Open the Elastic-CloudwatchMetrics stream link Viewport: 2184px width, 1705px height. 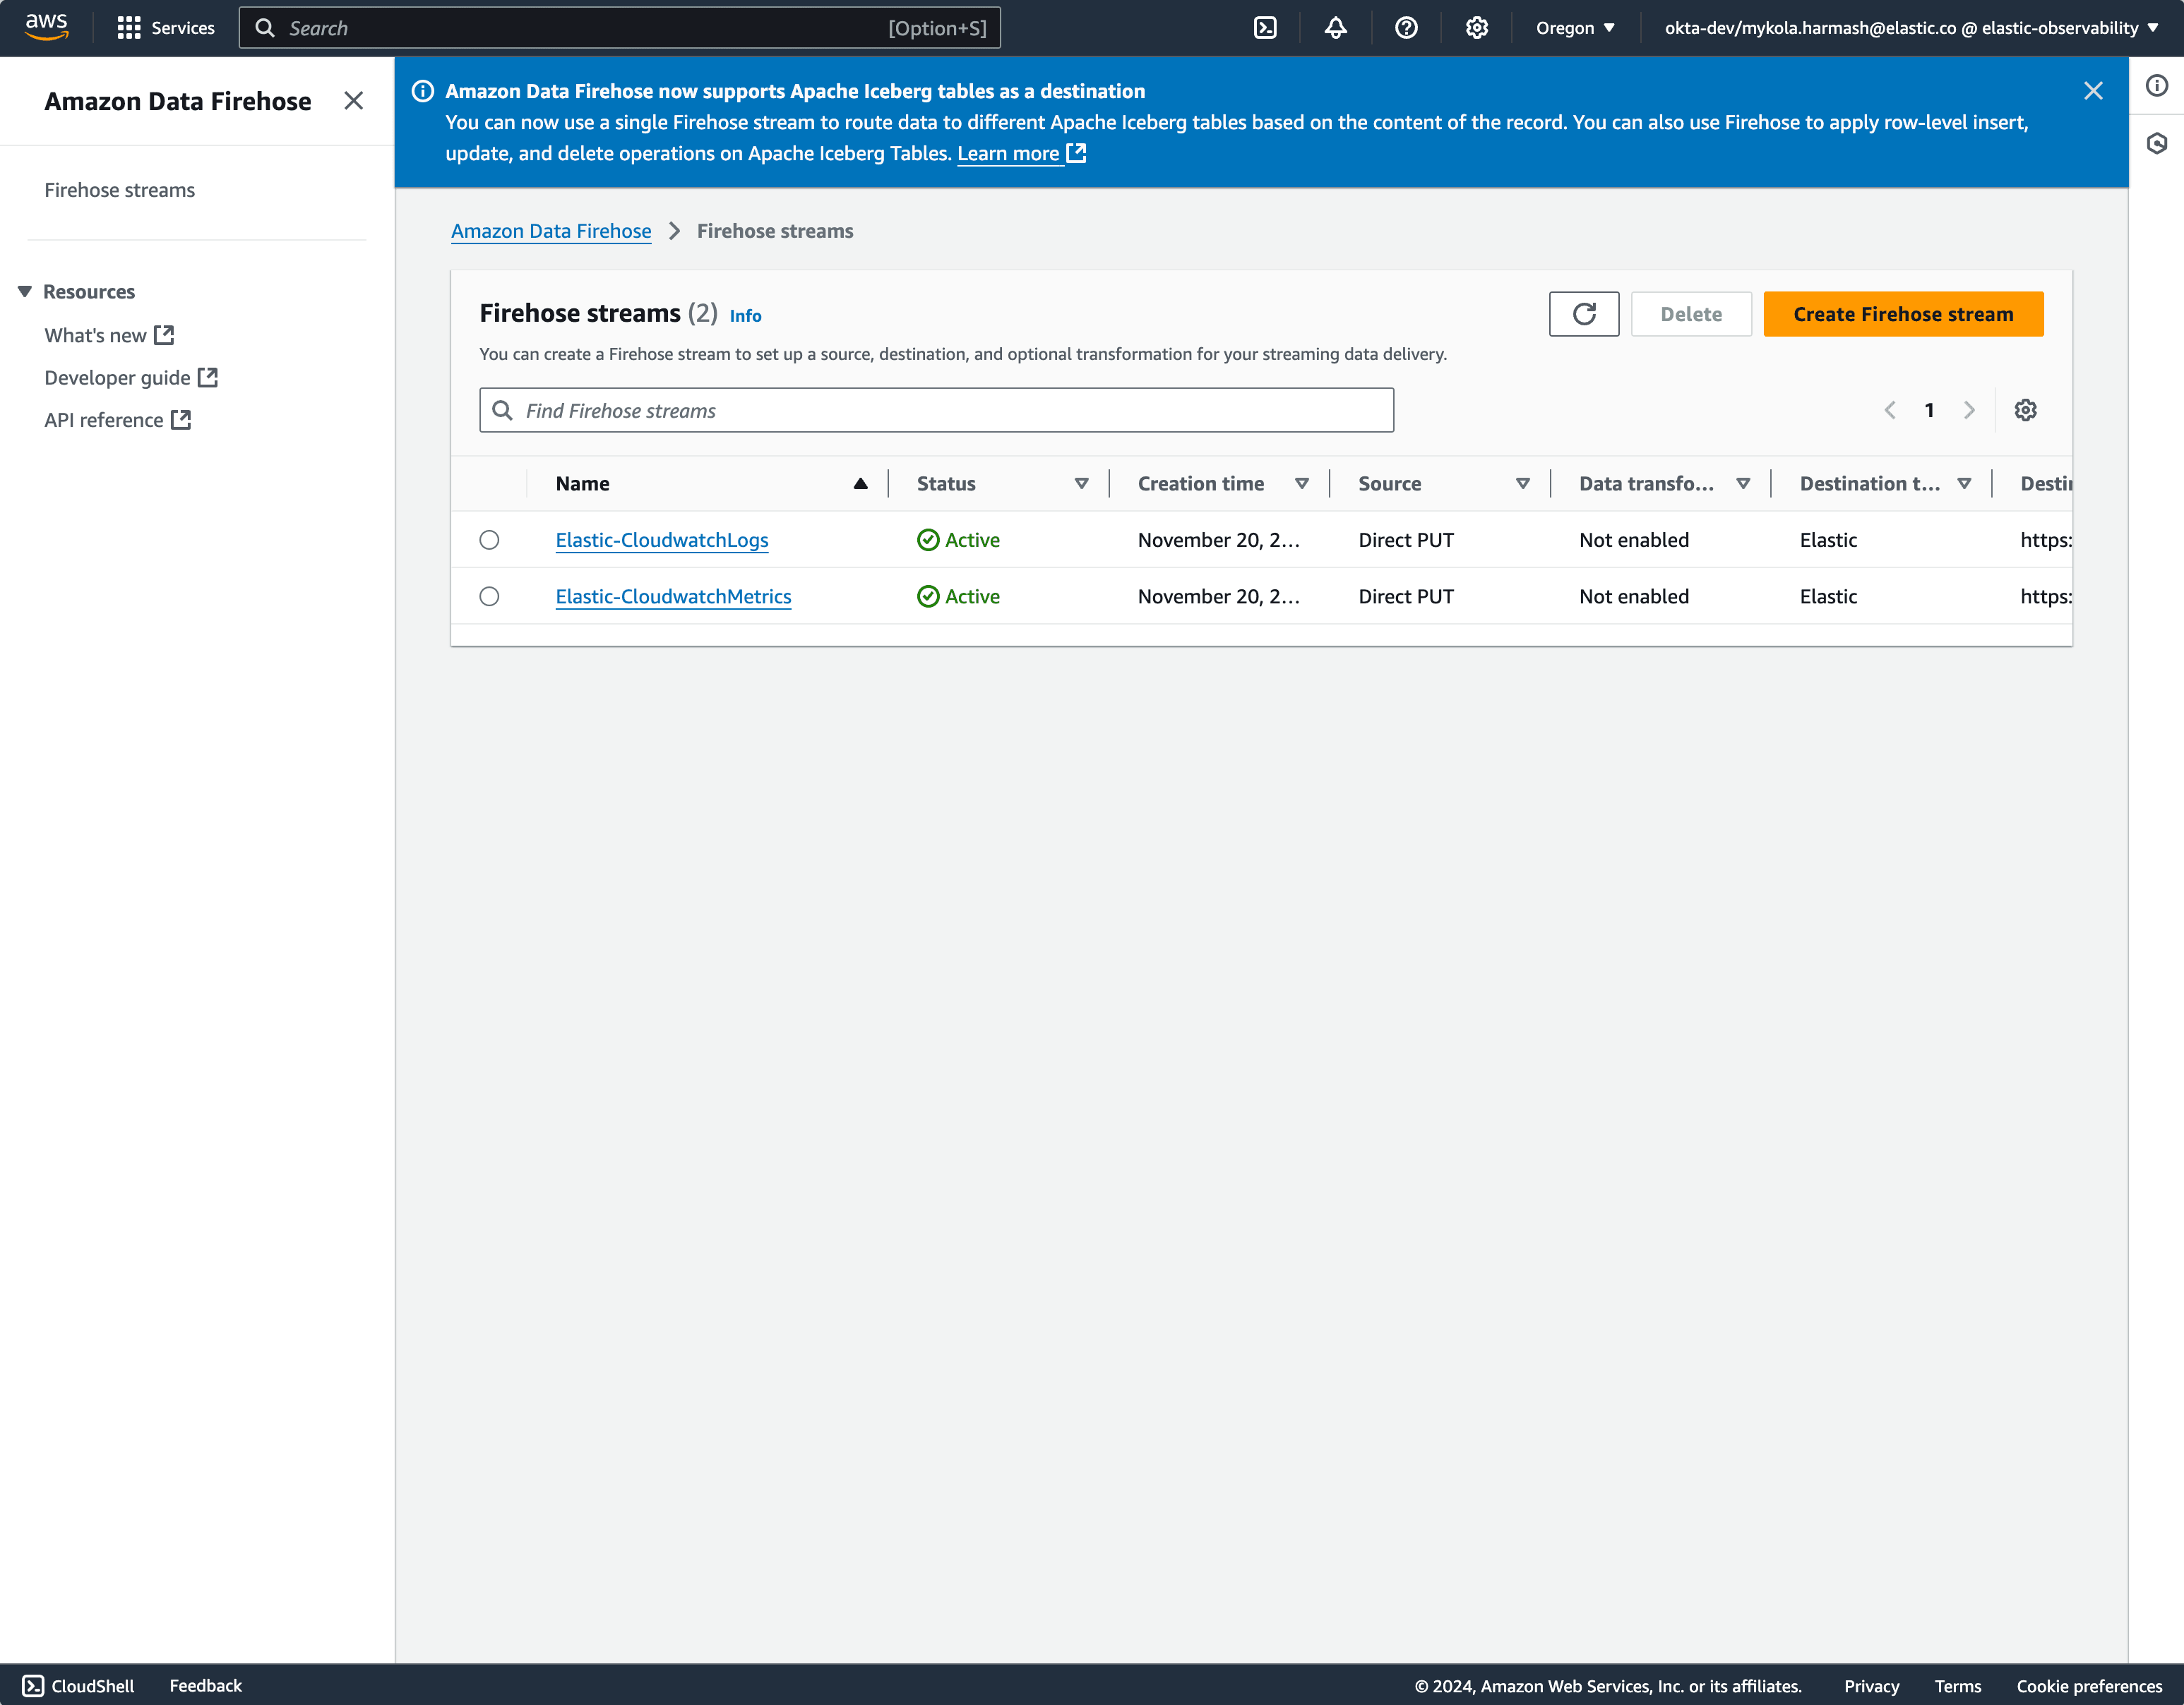673,596
